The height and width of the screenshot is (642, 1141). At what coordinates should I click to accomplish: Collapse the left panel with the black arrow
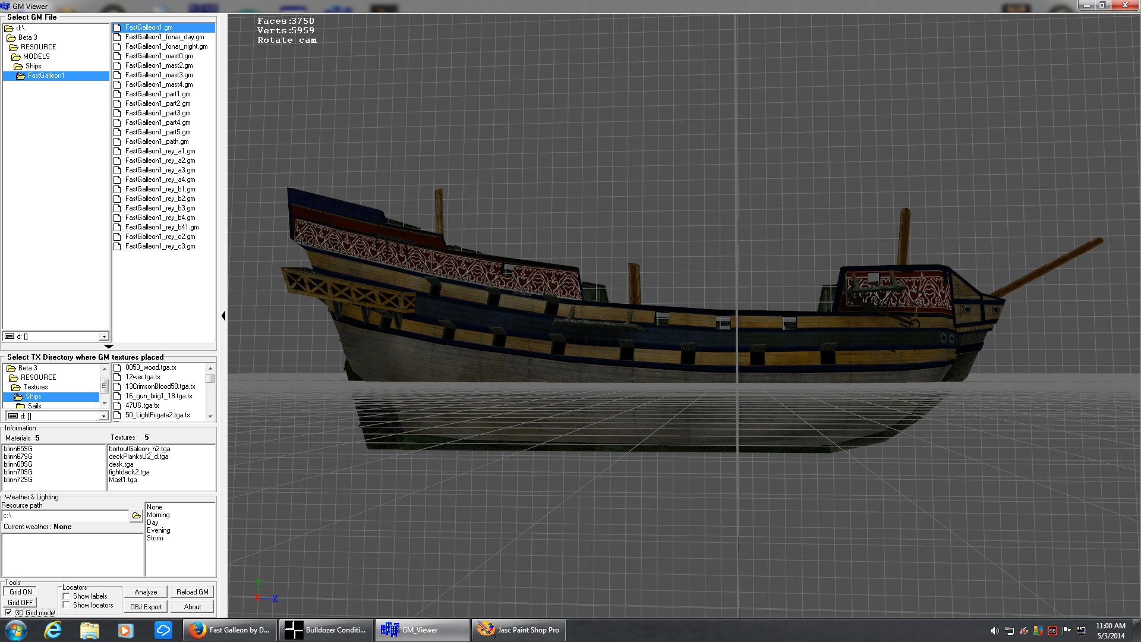coord(223,316)
